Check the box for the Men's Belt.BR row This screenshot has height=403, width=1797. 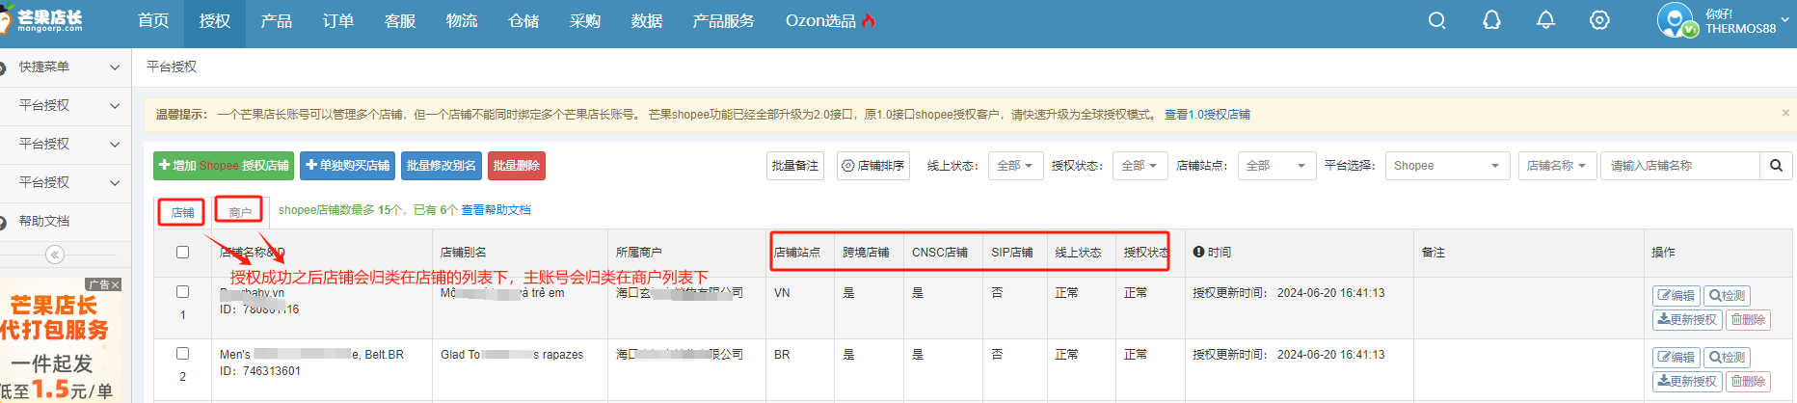(183, 353)
